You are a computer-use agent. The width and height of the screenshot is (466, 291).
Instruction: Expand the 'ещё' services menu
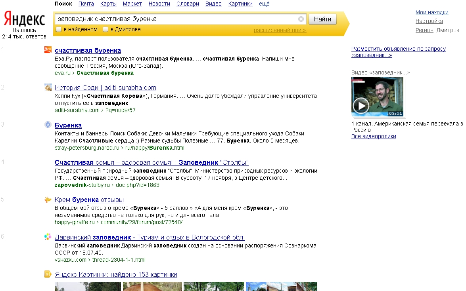click(264, 4)
